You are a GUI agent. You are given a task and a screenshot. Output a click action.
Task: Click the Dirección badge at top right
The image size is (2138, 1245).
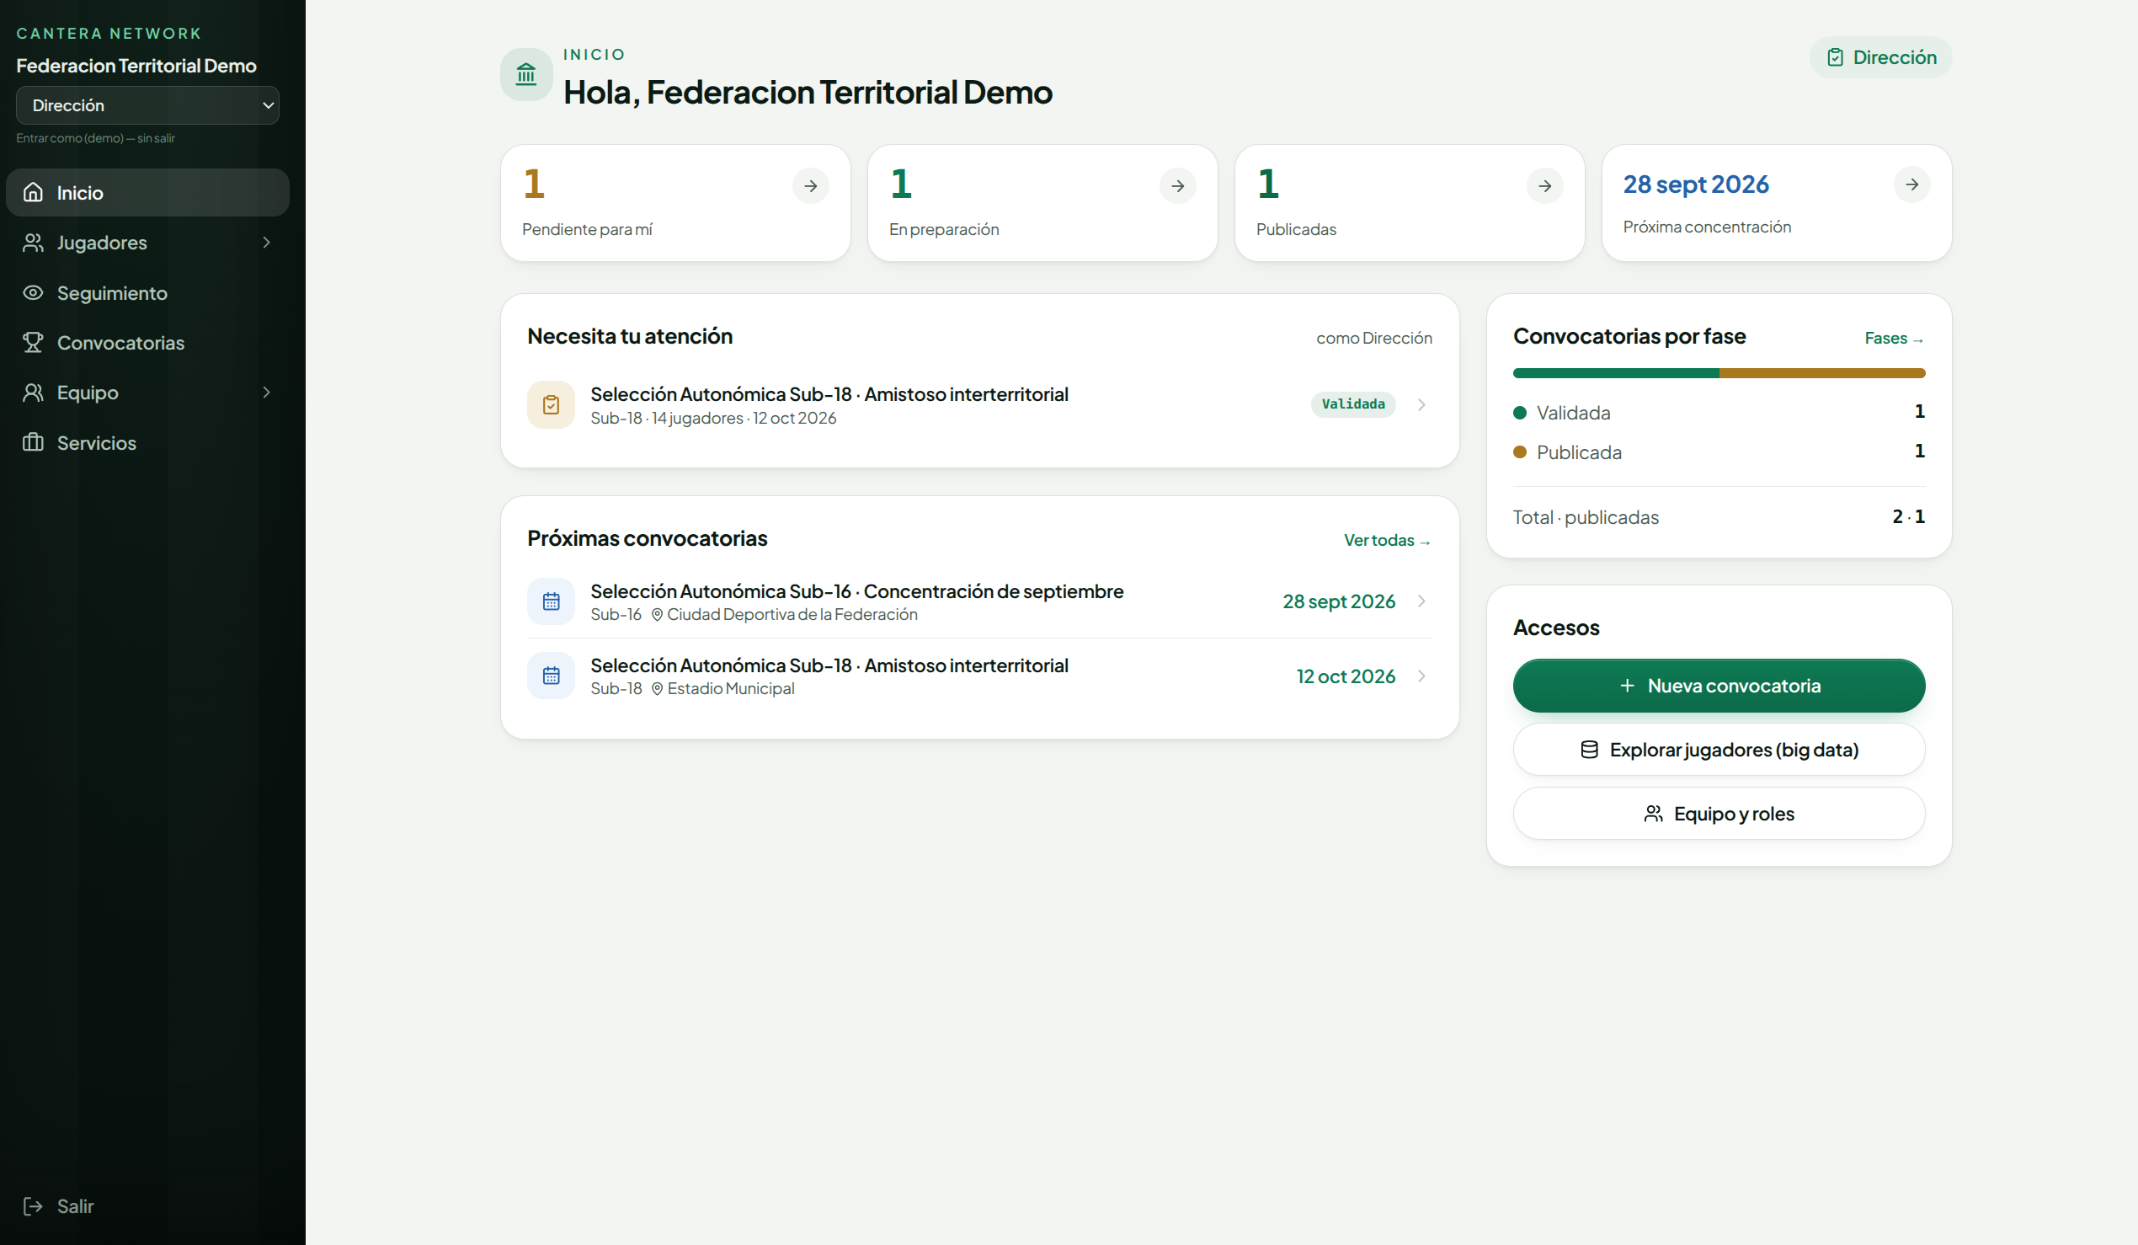click(1881, 58)
